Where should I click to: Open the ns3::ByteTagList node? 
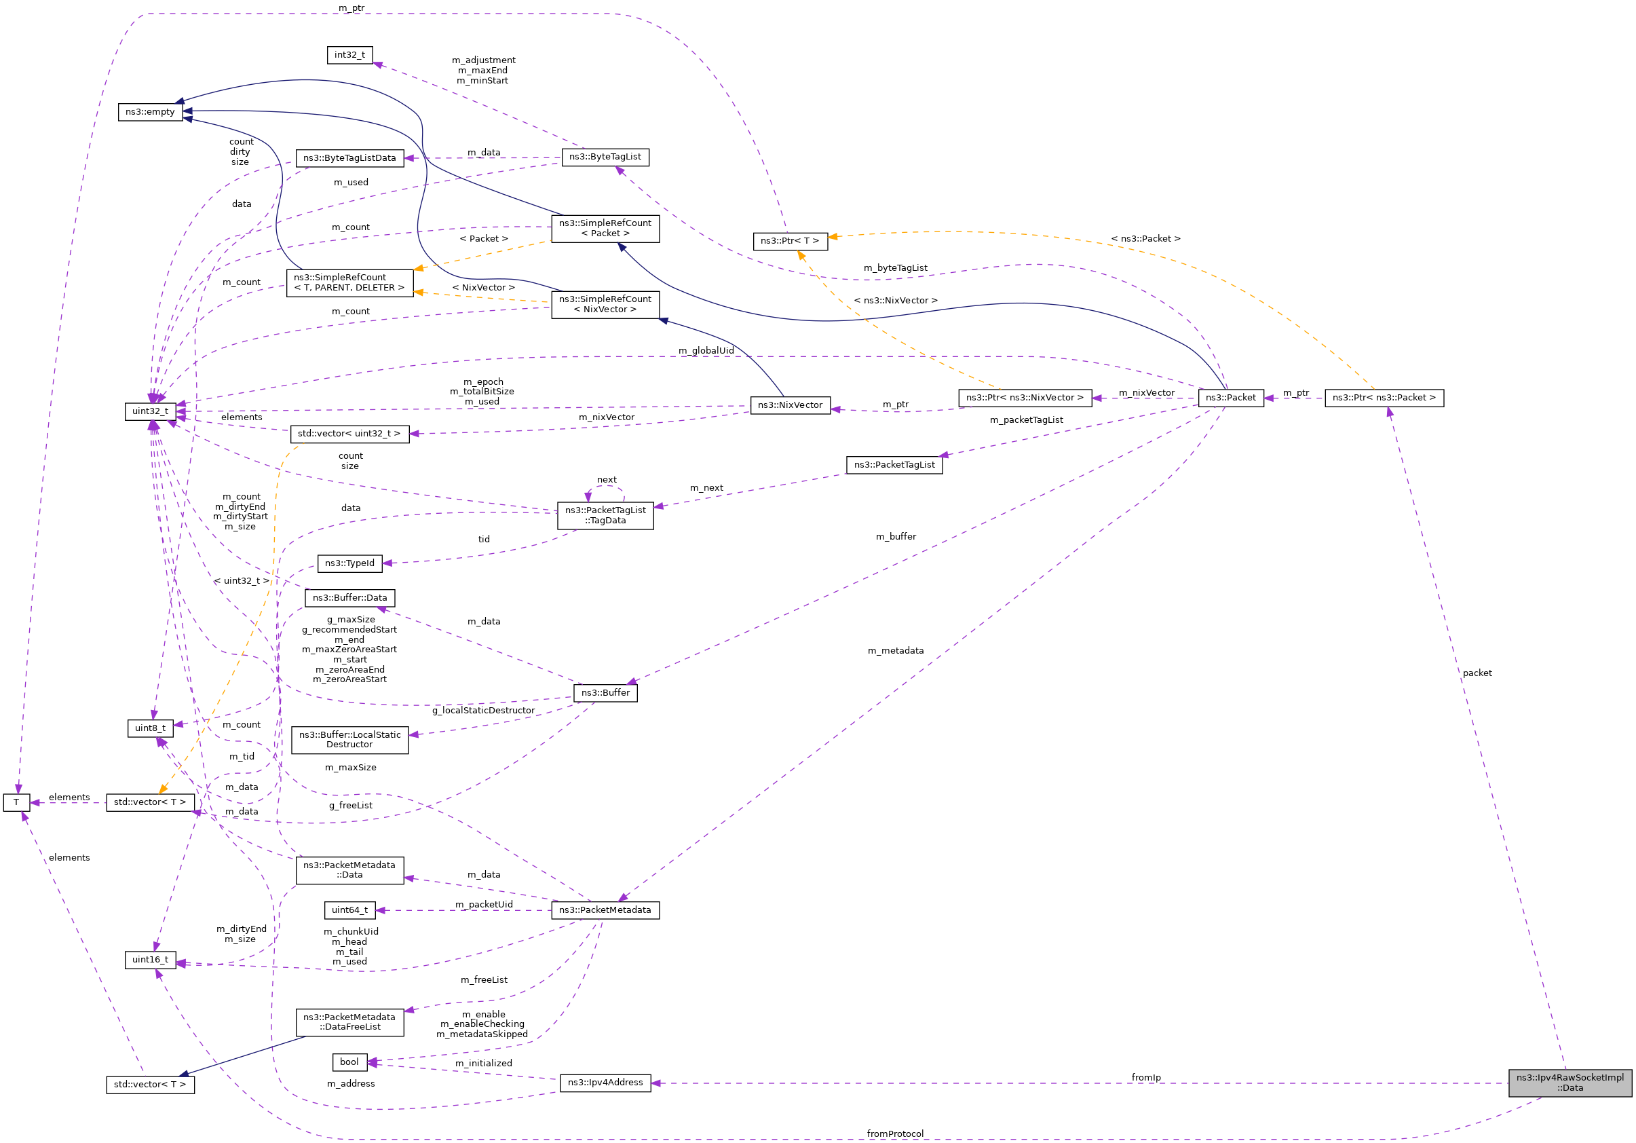pos(605,157)
